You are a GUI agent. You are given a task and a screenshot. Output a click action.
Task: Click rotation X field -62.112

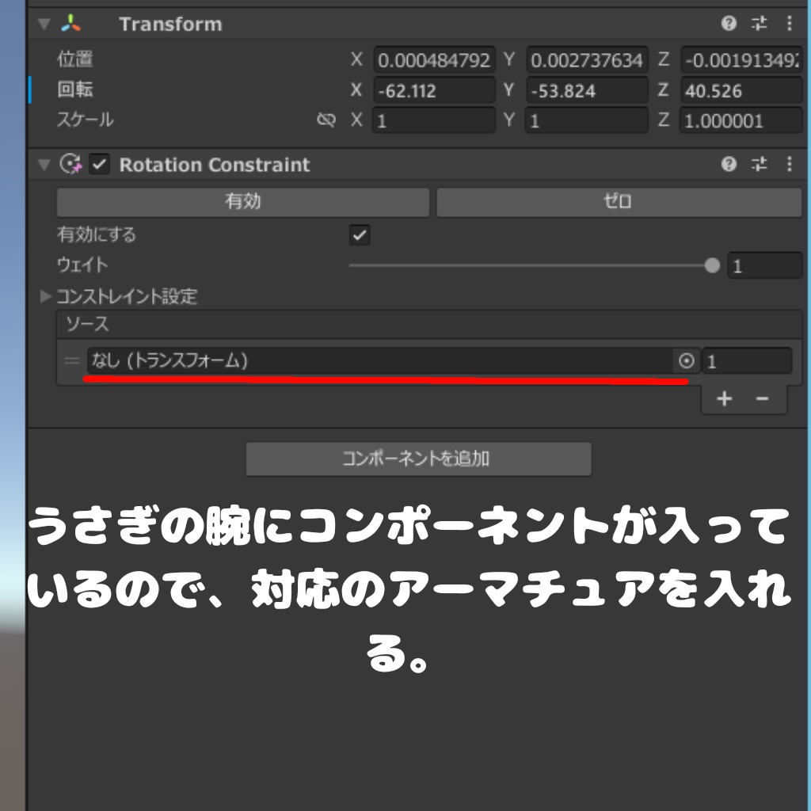coord(434,90)
